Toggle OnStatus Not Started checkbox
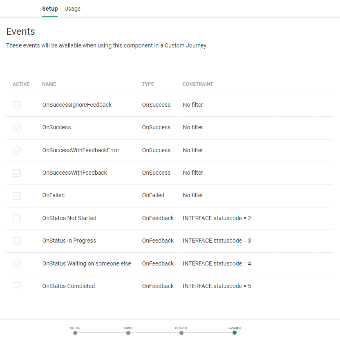 pos(17,218)
